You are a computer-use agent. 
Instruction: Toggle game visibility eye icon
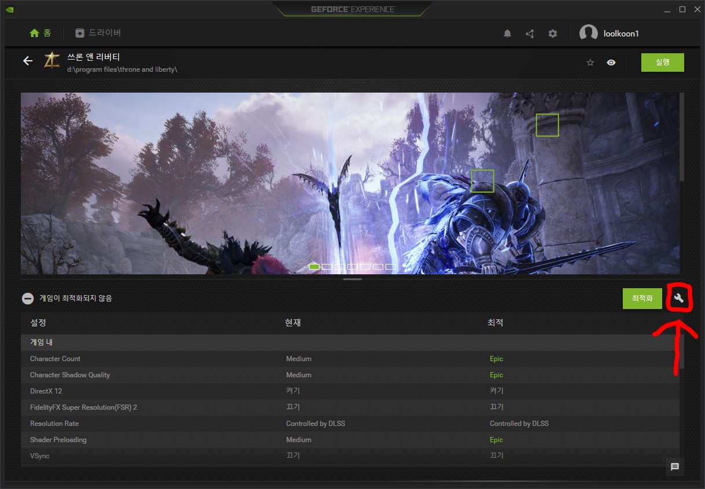click(611, 62)
